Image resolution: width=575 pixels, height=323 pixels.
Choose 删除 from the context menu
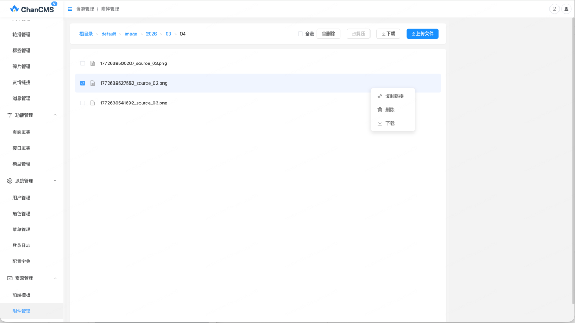tap(390, 110)
